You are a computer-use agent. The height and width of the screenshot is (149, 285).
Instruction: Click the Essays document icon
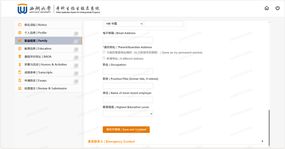20,81
